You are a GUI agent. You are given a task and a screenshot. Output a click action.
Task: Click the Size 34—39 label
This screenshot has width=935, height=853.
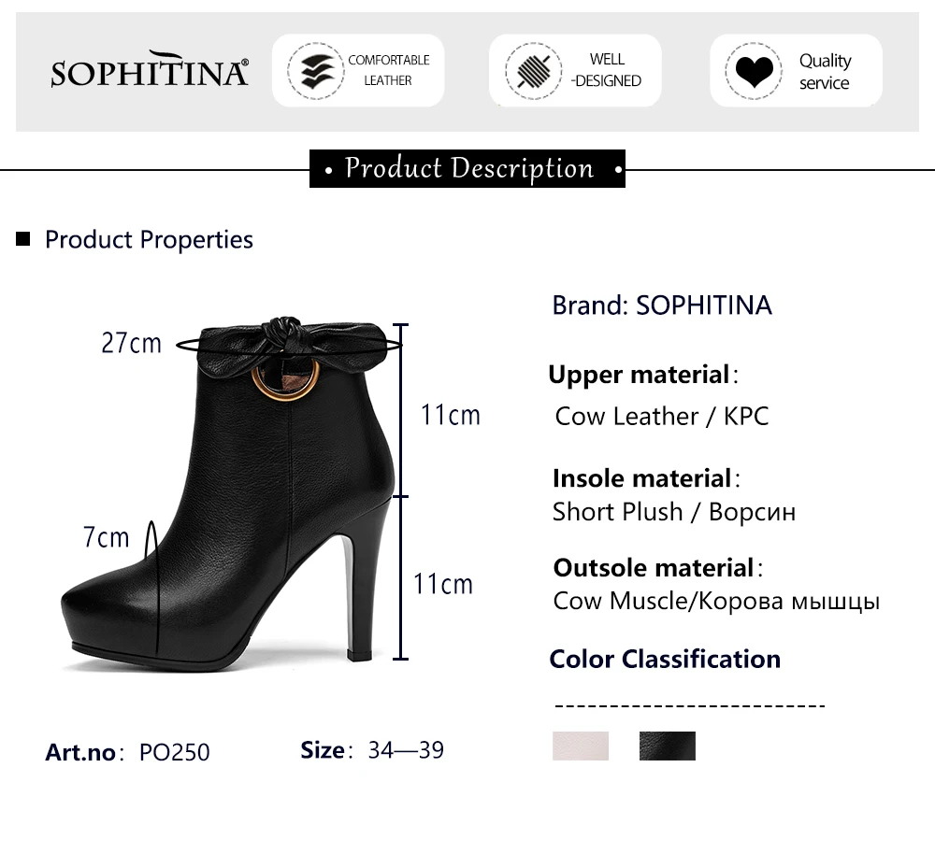coord(372,750)
